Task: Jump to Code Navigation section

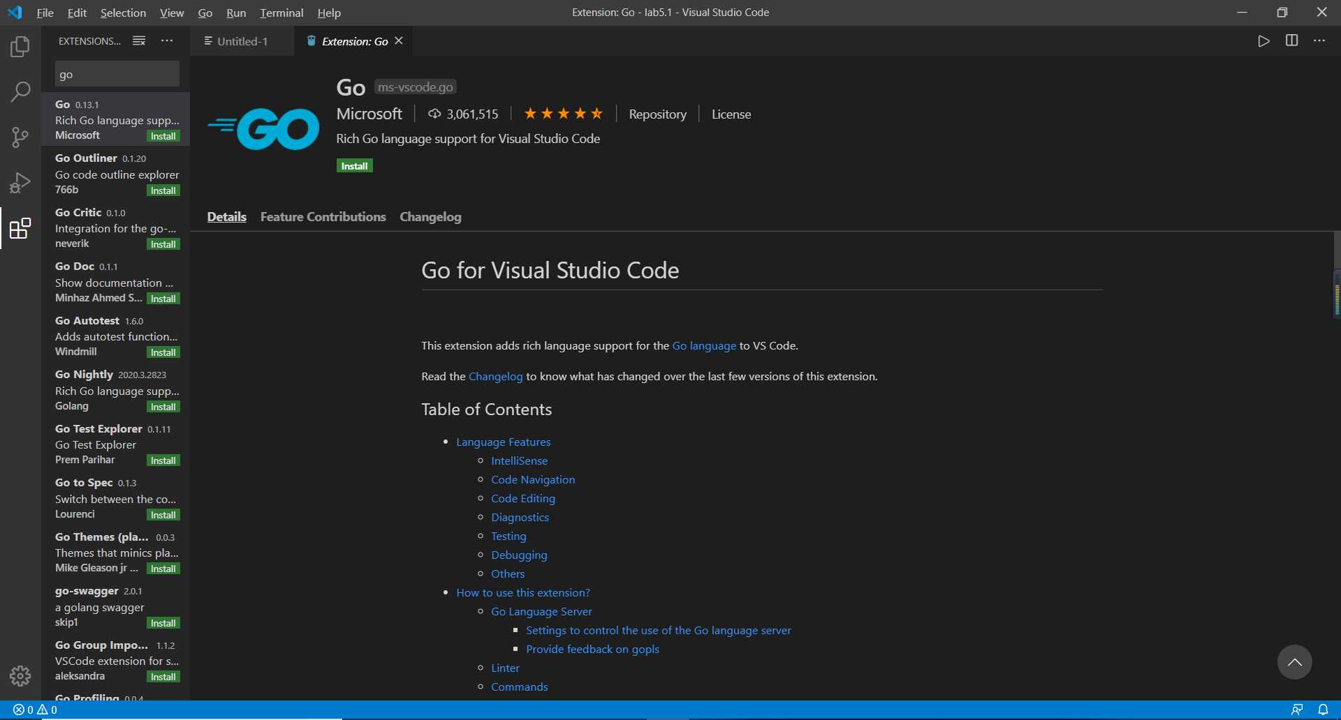Action: click(x=533, y=479)
